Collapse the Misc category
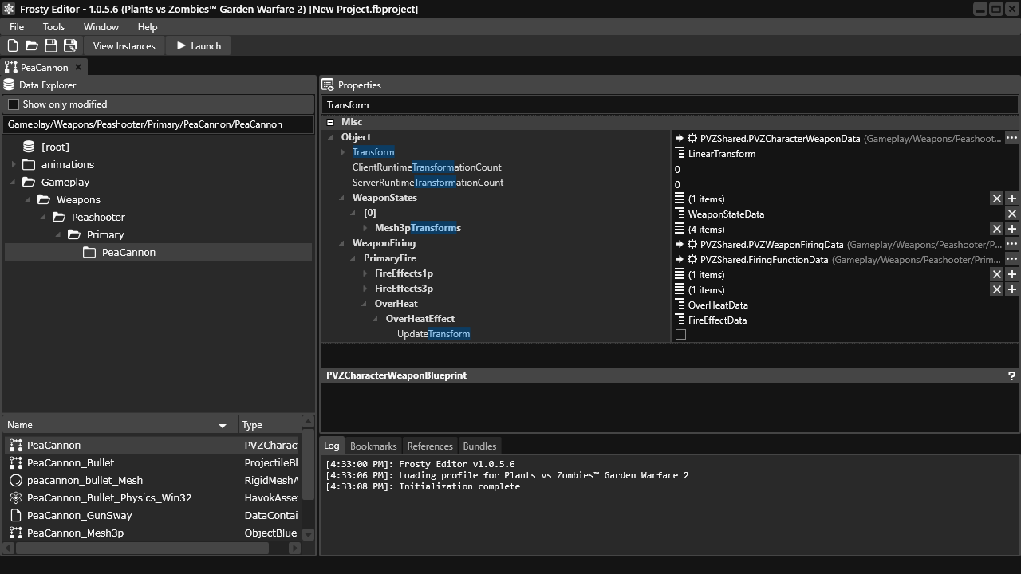The height and width of the screenshot is (574, 1021). (330, 122)
